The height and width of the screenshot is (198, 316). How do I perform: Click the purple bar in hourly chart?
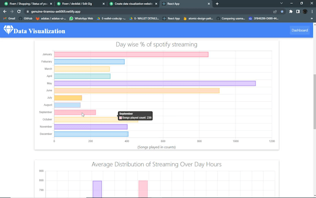tap(97, 189)
